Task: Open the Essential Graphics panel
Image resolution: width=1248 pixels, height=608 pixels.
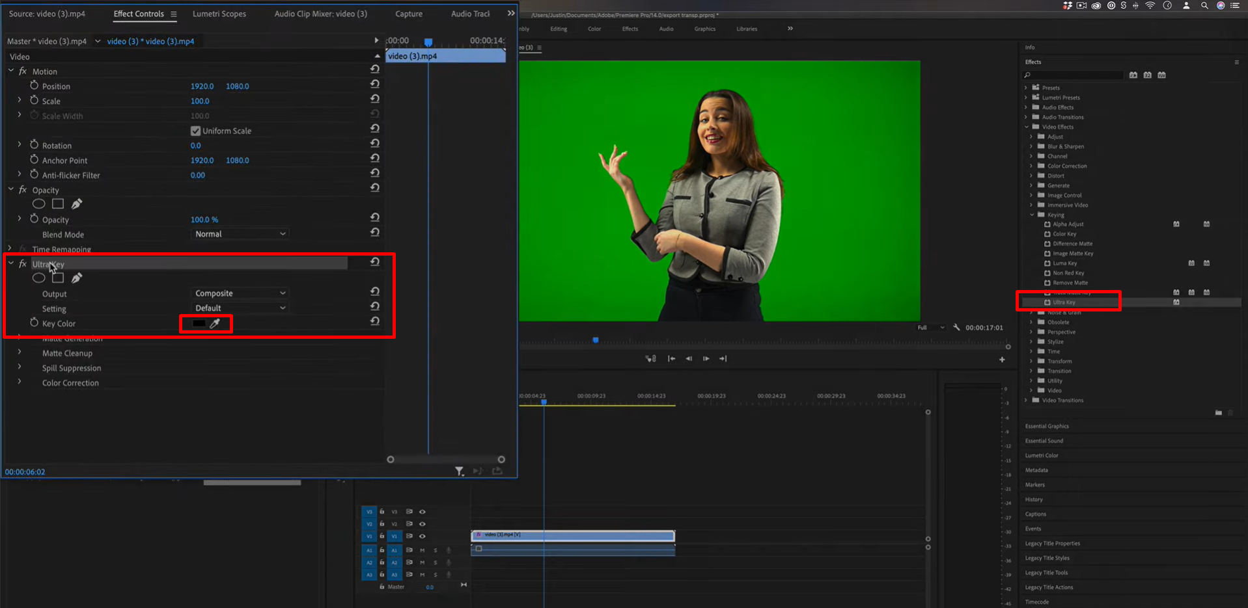Action: [1047, 426]
